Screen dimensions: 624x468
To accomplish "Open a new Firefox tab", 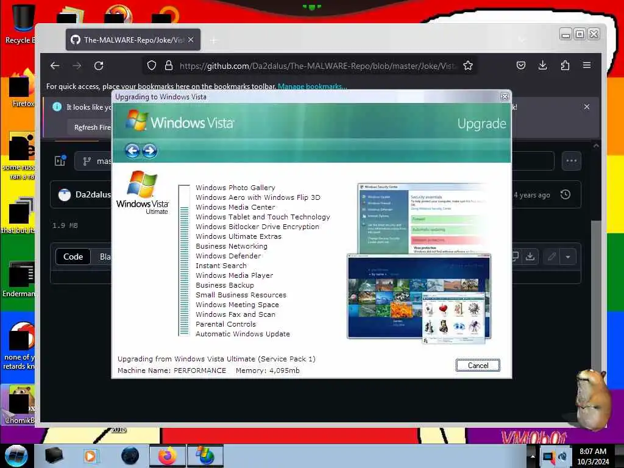I will point(214,40).
